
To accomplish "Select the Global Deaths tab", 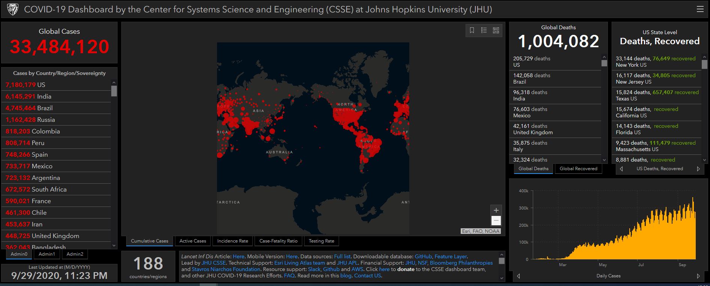I will (533, 169).
